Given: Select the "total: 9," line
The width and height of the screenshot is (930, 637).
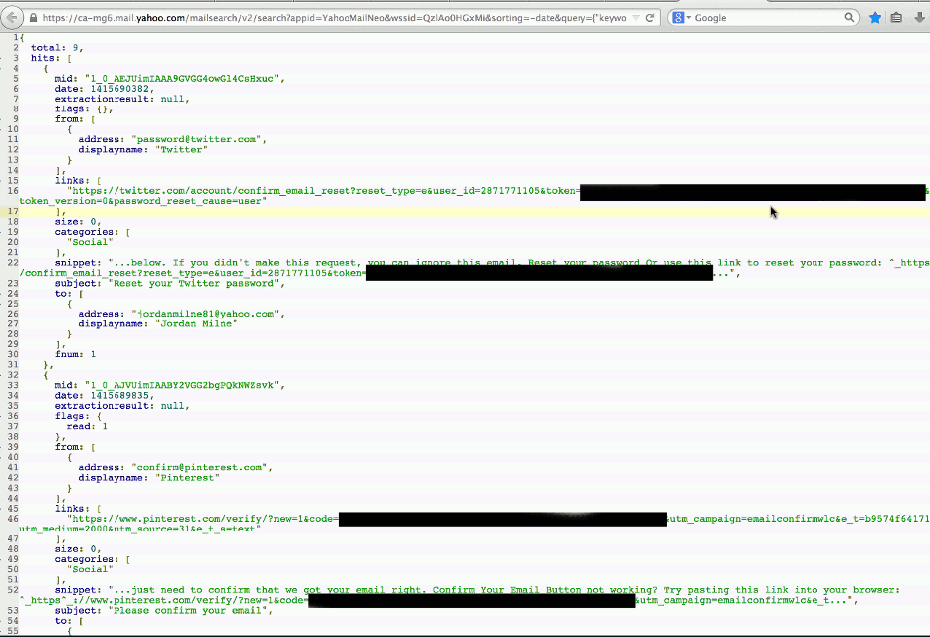Looking at the screenshot, I should (57, 48).
